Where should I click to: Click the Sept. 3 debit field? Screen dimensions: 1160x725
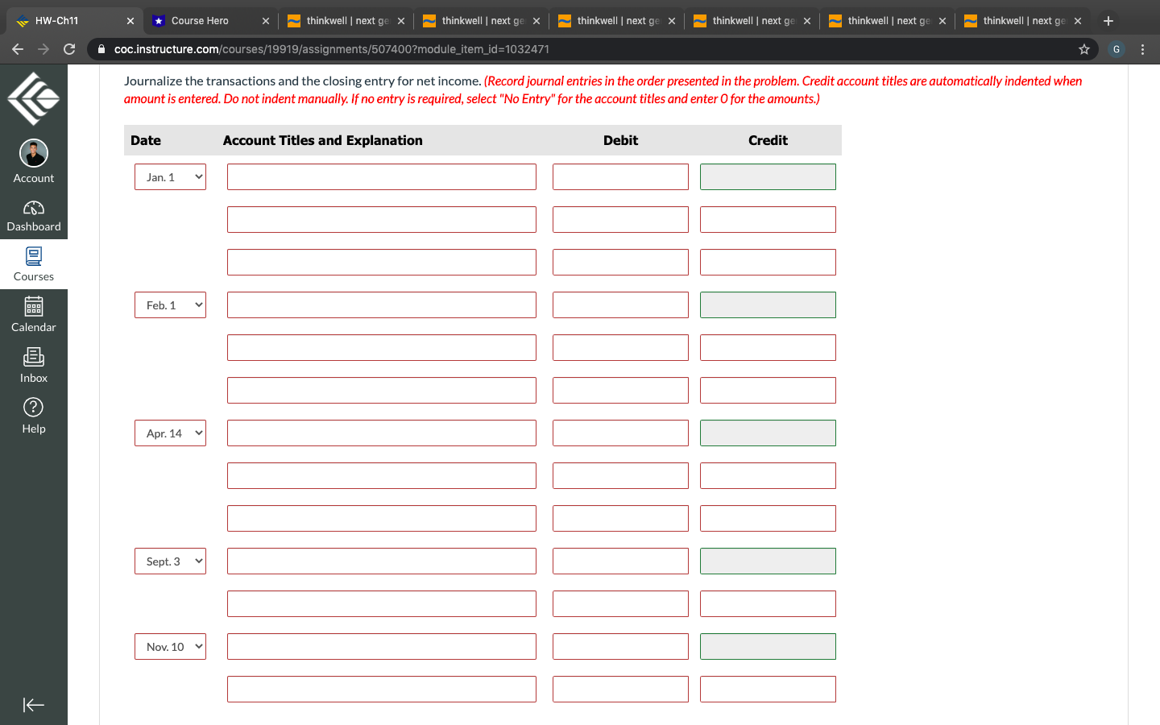point(620,561)
